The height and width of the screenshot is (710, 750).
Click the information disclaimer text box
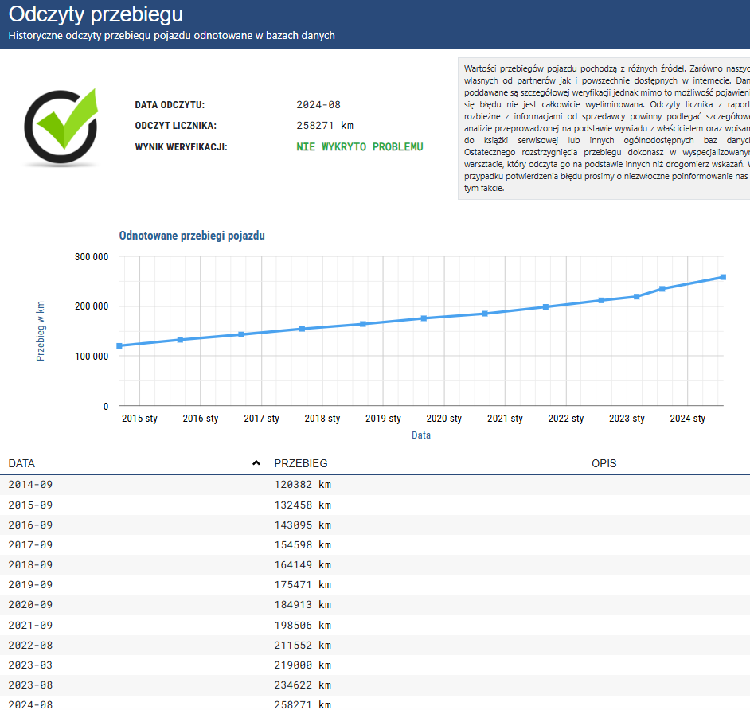[605, 127]
